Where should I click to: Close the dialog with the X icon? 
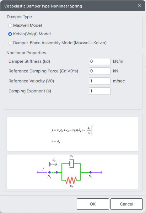(140, 6)
